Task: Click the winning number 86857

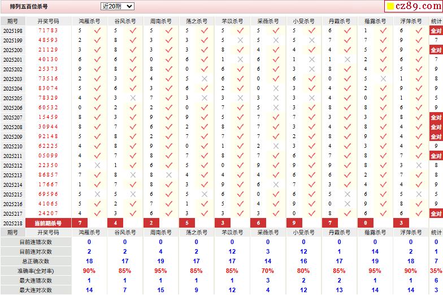Action: click(48, 175)
